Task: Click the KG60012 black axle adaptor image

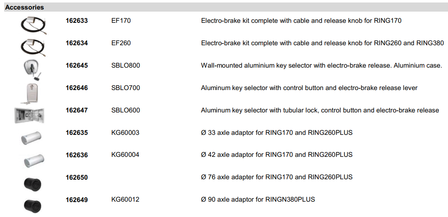Action: (32, 205)
